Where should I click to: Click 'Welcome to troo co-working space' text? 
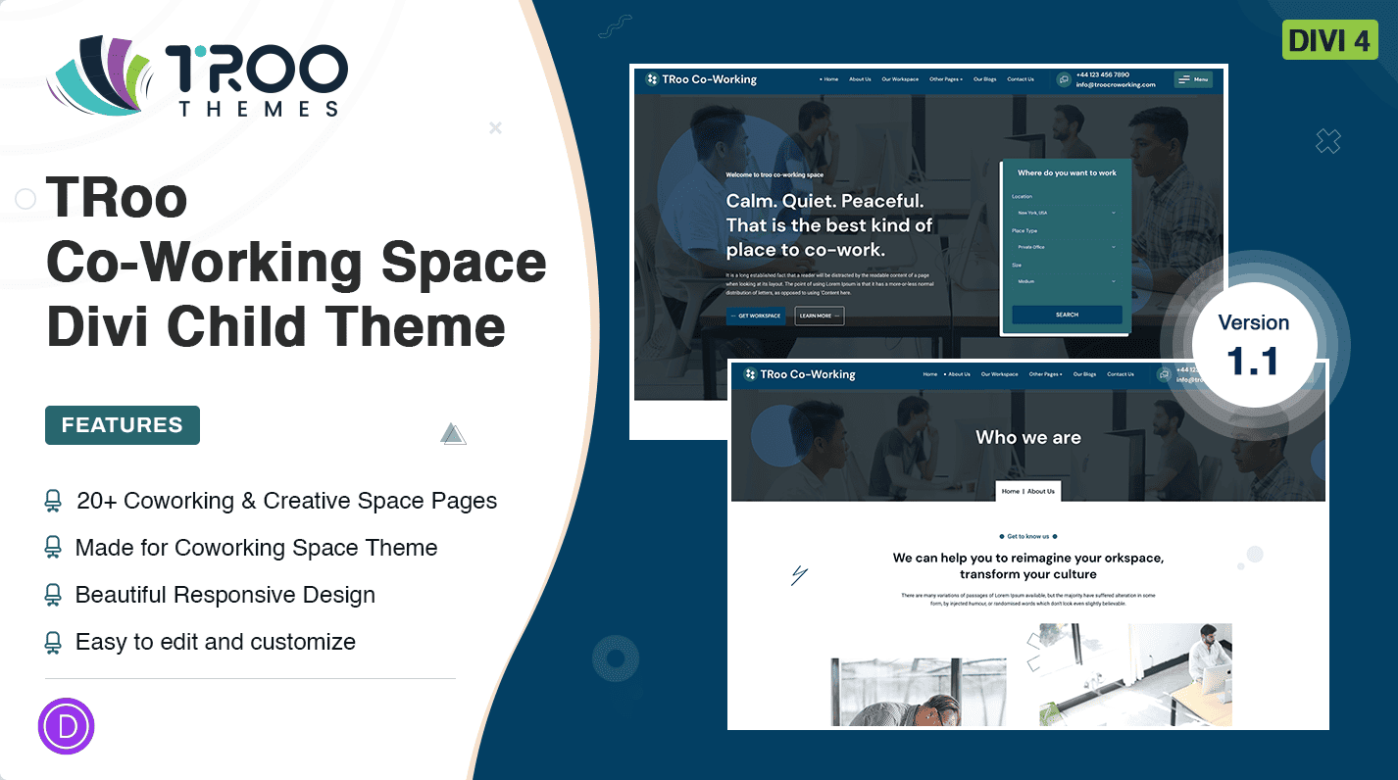[774, 174]
